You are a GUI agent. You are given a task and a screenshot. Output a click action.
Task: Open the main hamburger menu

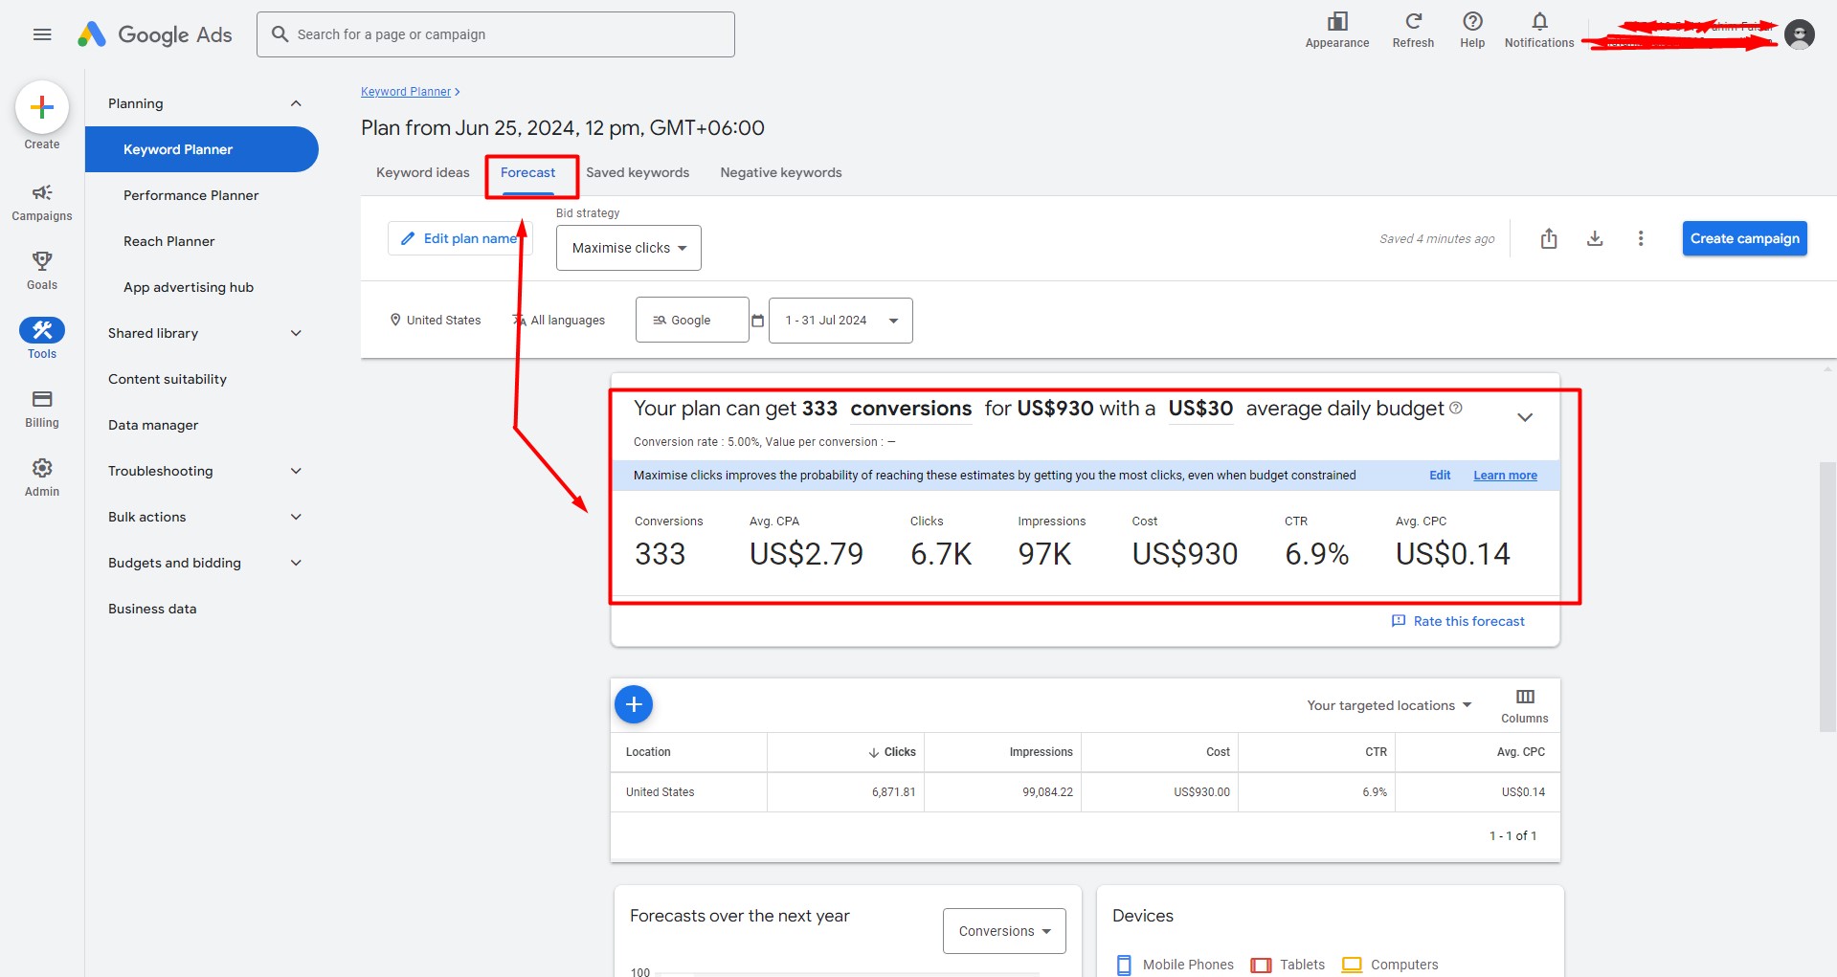[x=42, y=34]
